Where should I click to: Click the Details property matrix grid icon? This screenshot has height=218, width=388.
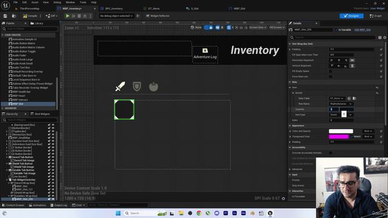pyautogui.click(x=380, y=38)
